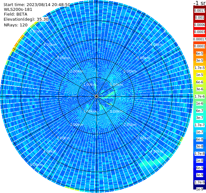Click the 6e-7 colorbar label
This screenshot has width=206, height=193.
(x=199, y=111)
